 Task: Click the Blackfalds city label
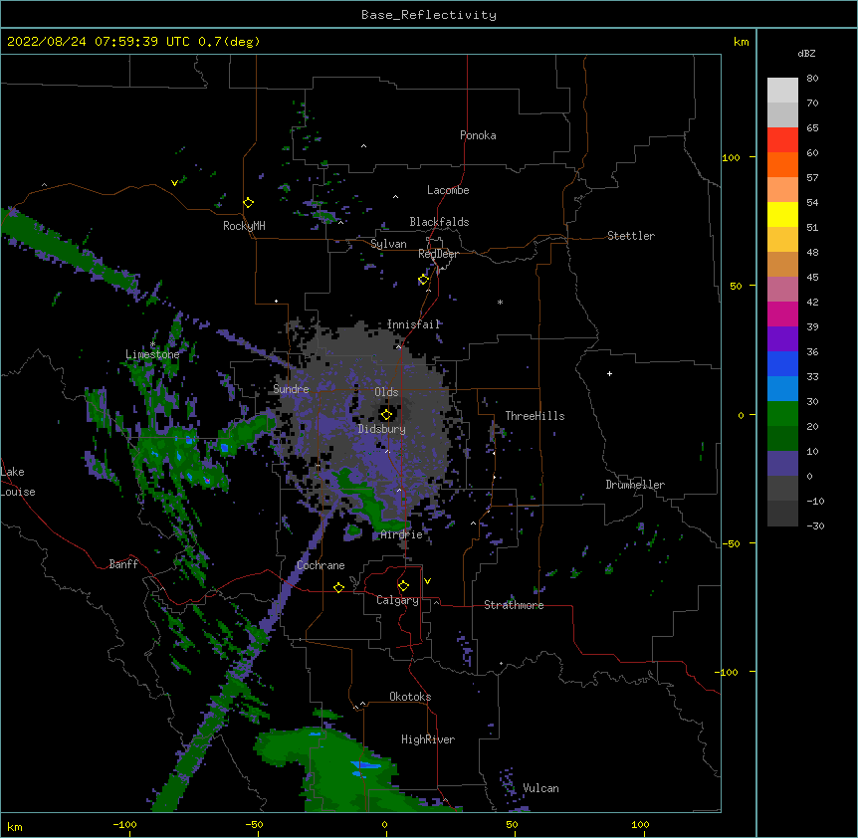tap(439, 222)
